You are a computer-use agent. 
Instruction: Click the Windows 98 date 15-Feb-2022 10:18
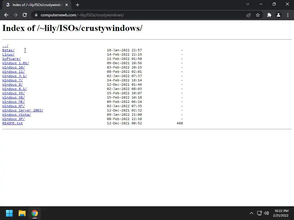(x=124, y=97)
